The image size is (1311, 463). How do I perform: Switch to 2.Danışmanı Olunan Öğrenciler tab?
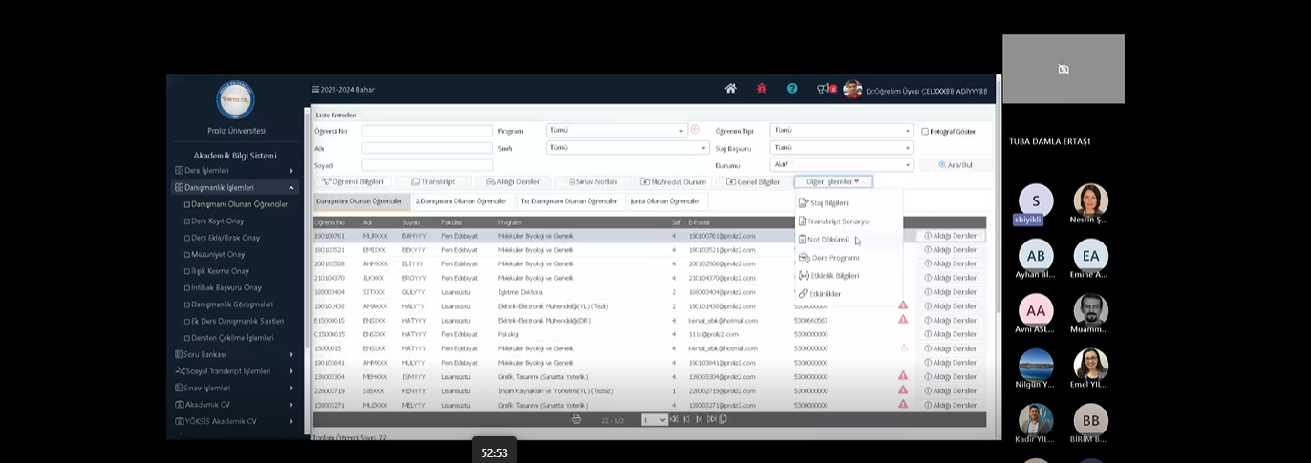(x=462, y=201)
